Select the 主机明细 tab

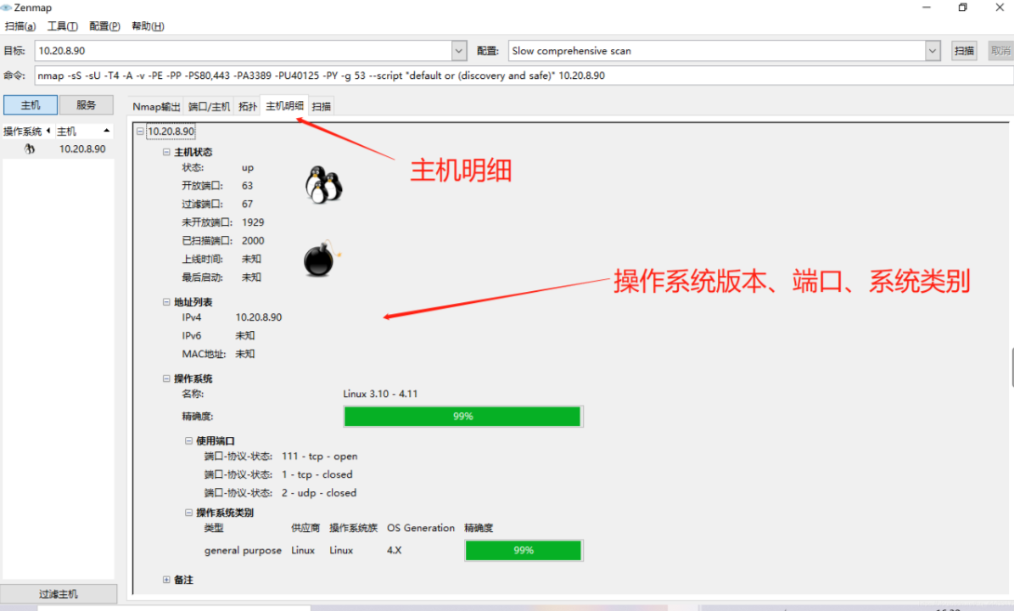(284, 105)
